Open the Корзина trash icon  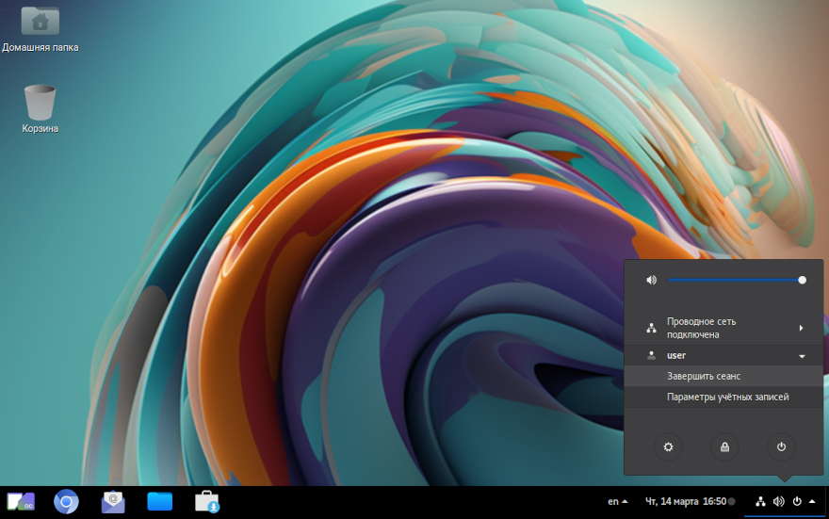pos(40,102)
